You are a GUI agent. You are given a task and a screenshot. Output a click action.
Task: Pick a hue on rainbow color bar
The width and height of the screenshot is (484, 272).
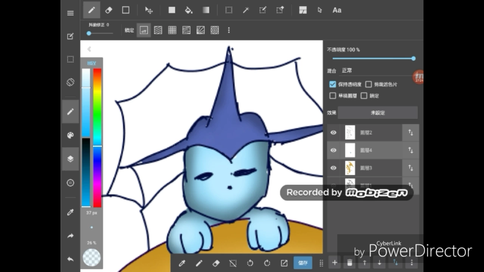[x=97, y=138]
